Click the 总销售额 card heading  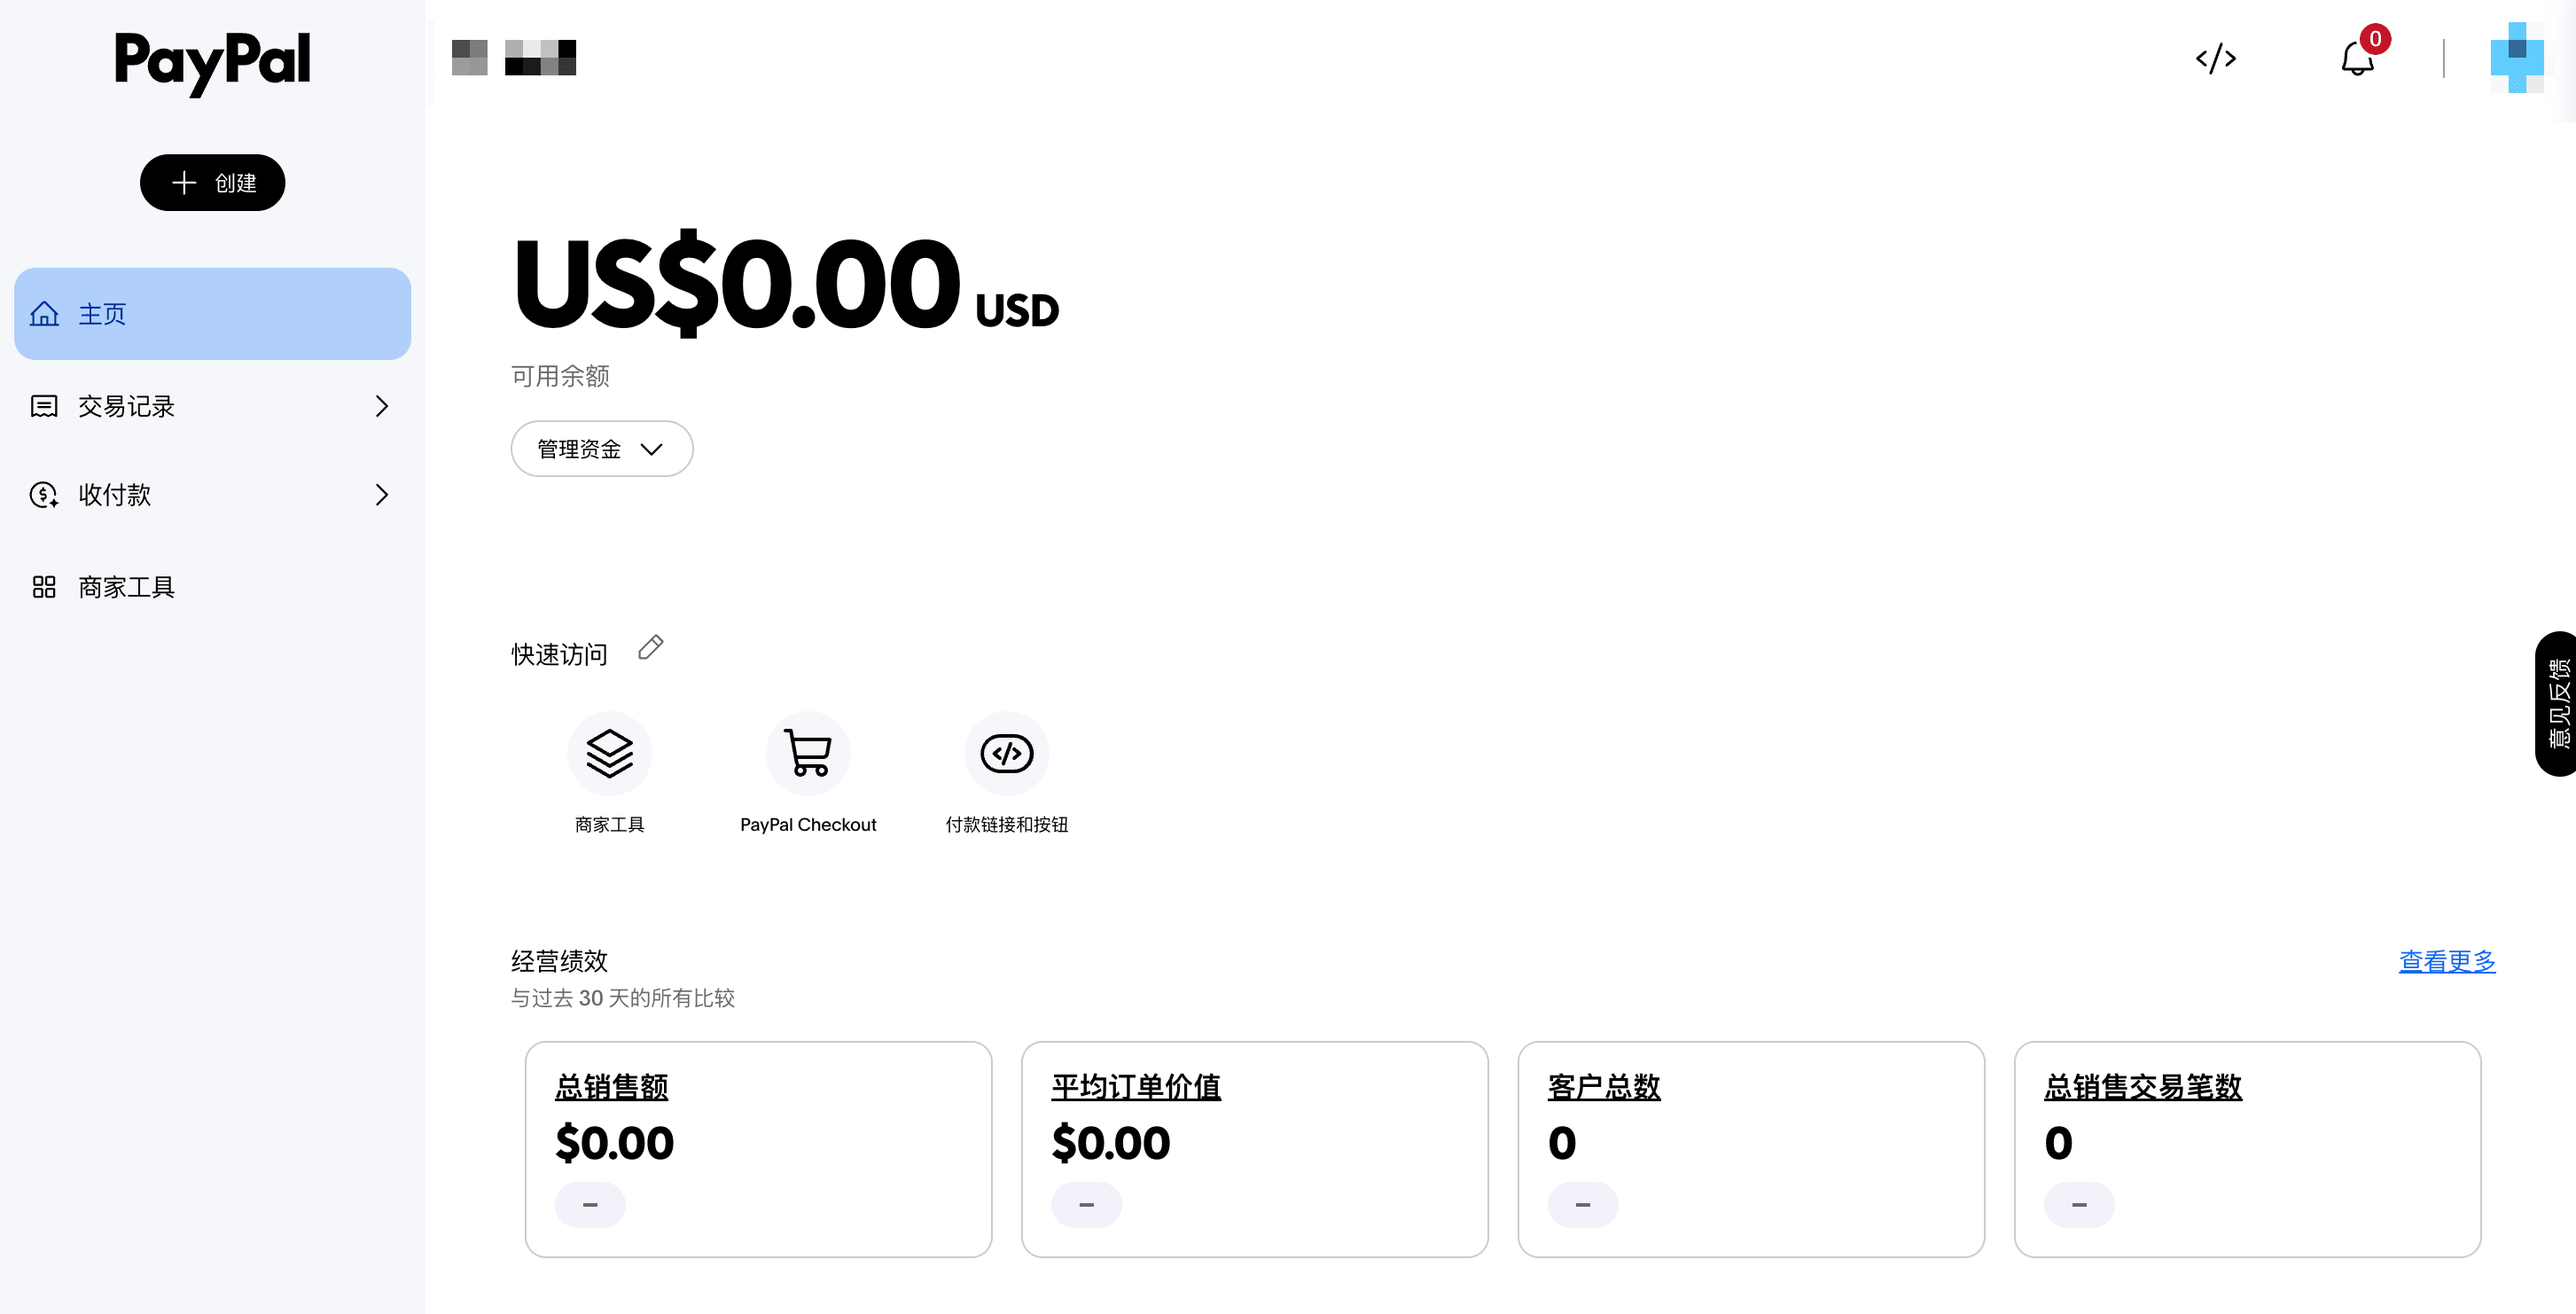tap(611, 1087)
